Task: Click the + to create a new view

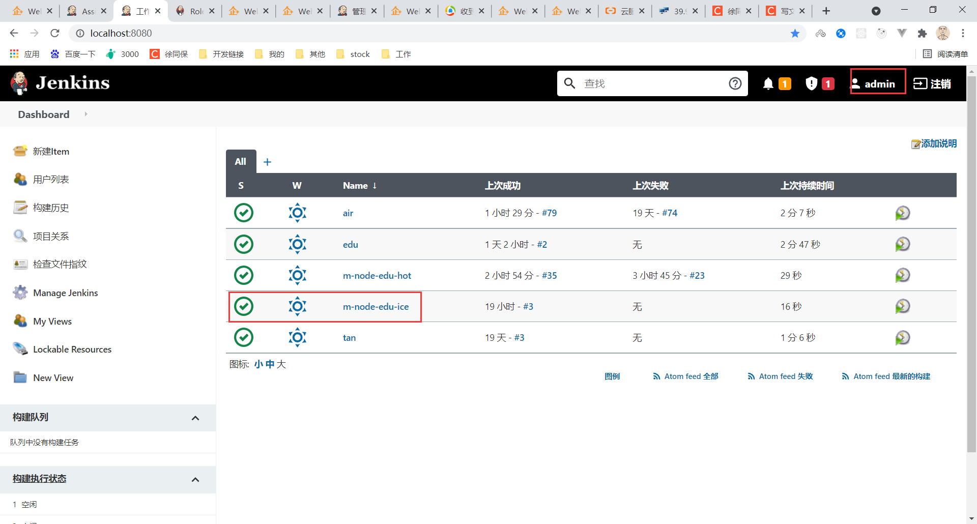Action: point(267,161)
